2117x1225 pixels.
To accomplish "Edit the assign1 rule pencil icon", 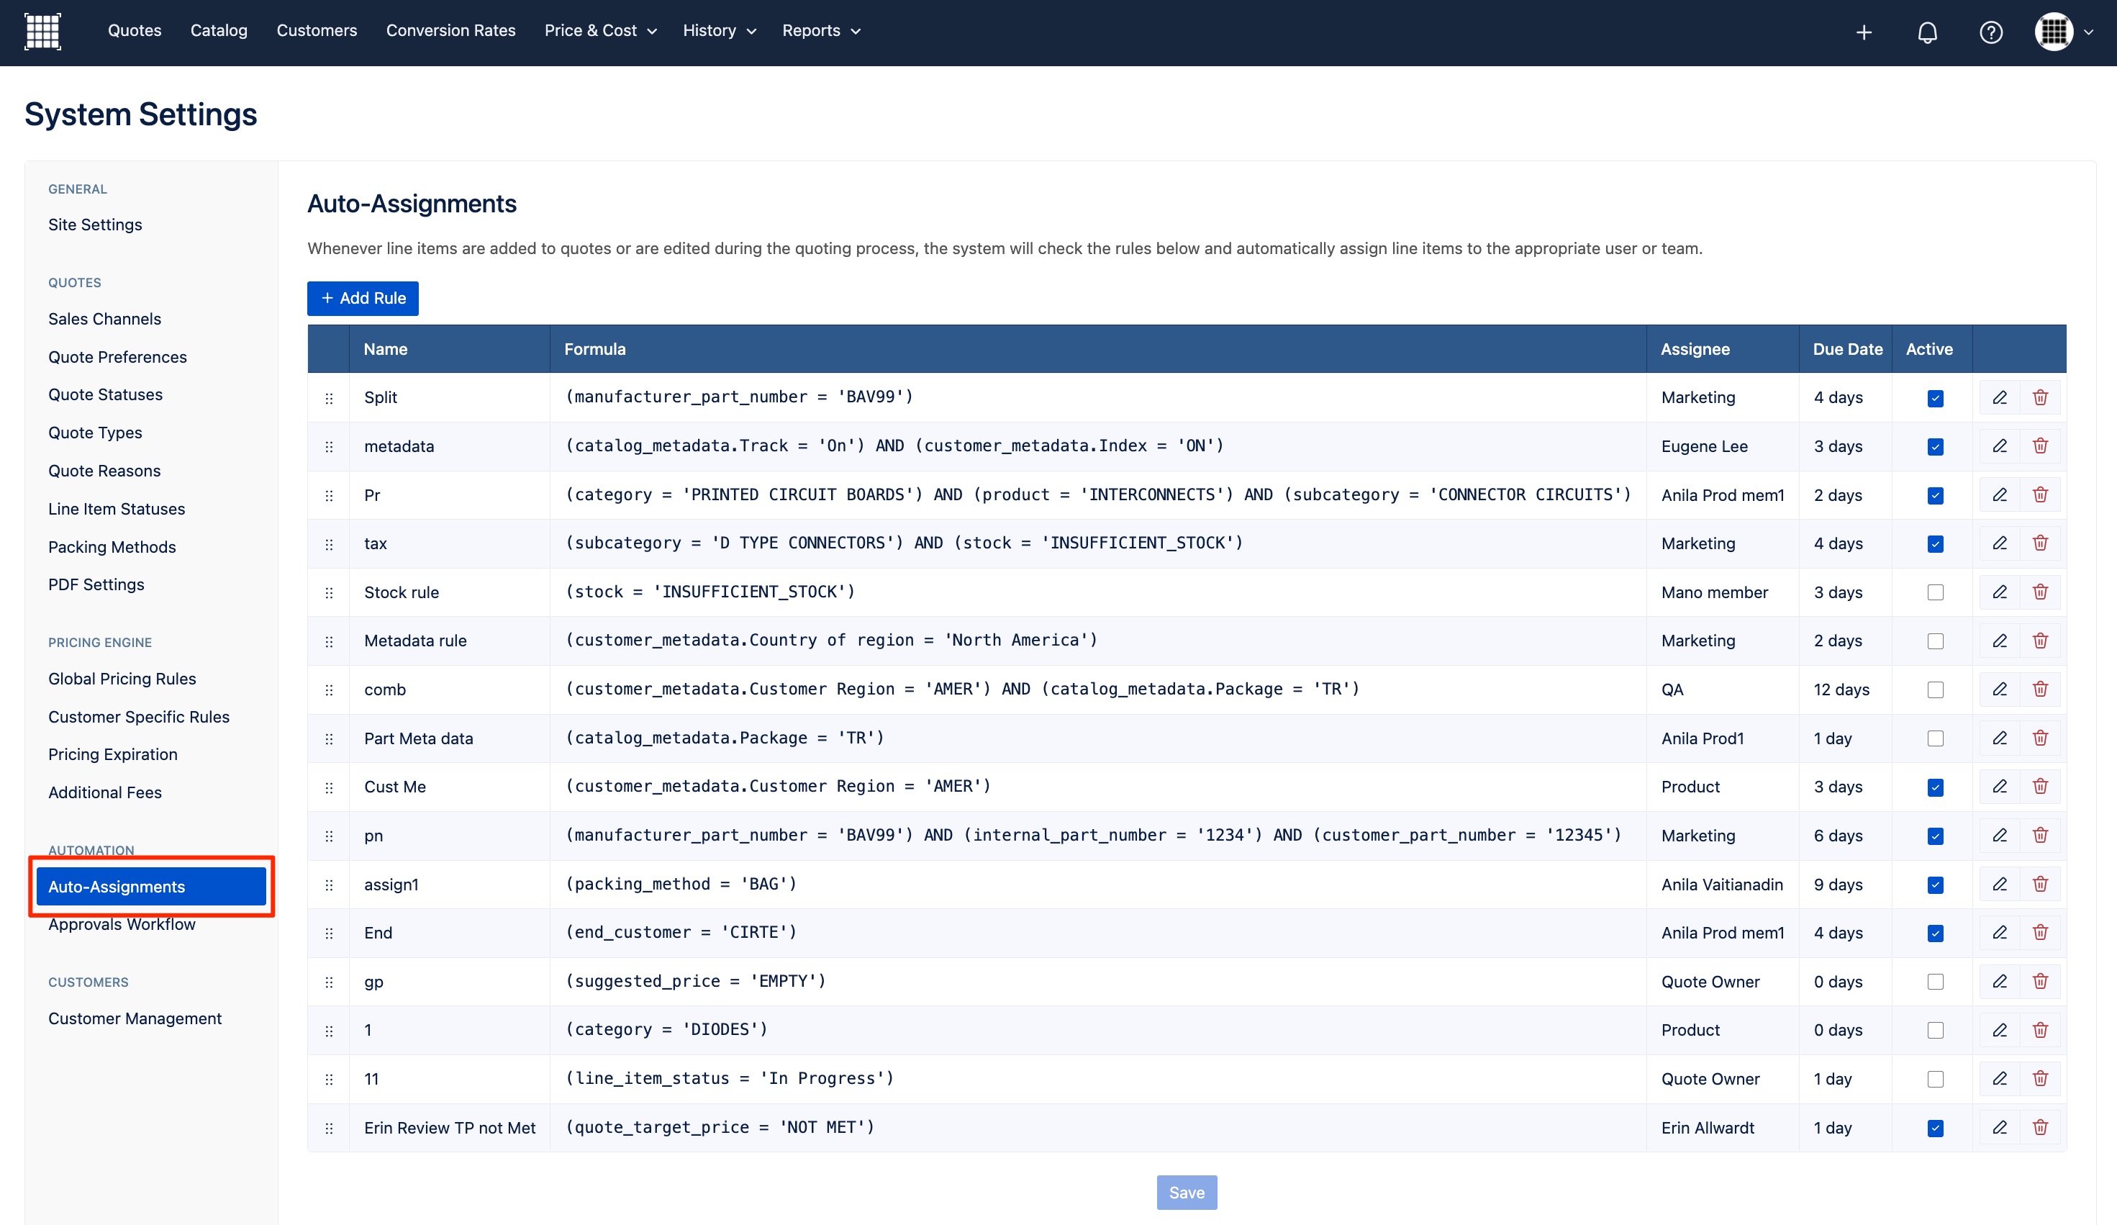I will coord(2000,885).
